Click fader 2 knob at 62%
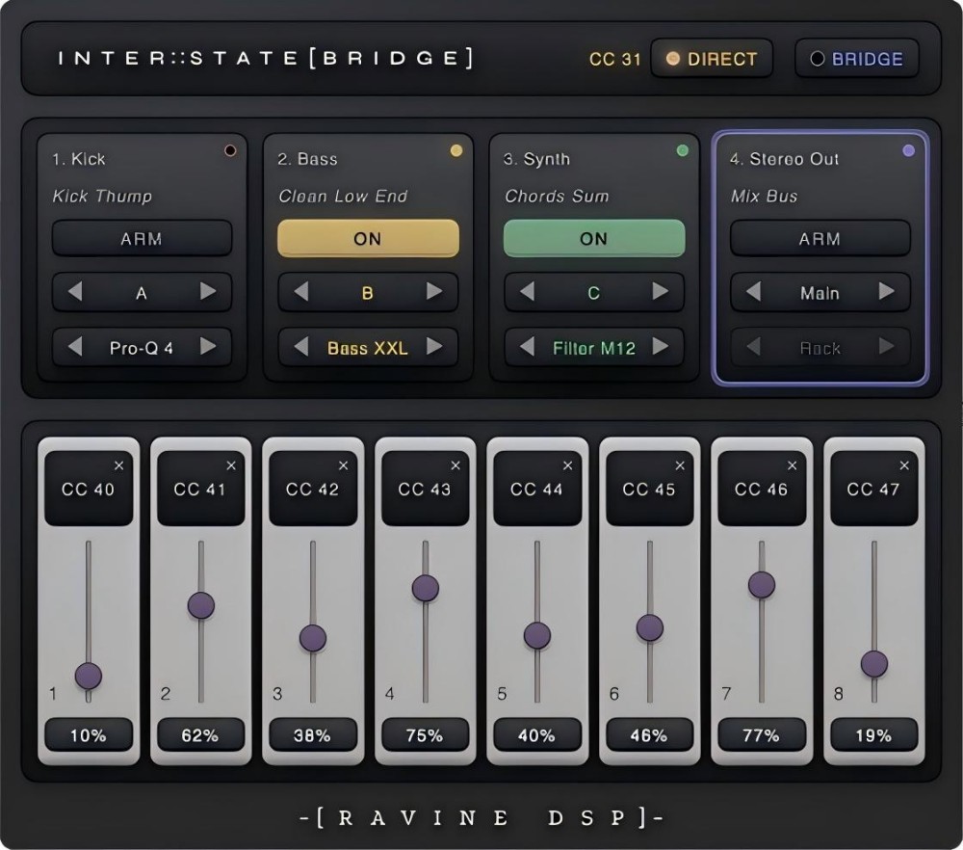 point(201,605)
